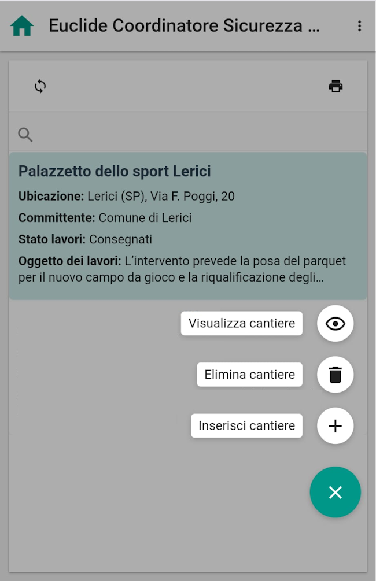This screenshot has height=581, width=376.
Task: Click the search magnifier icon
Action: click(x=25, y=135)
